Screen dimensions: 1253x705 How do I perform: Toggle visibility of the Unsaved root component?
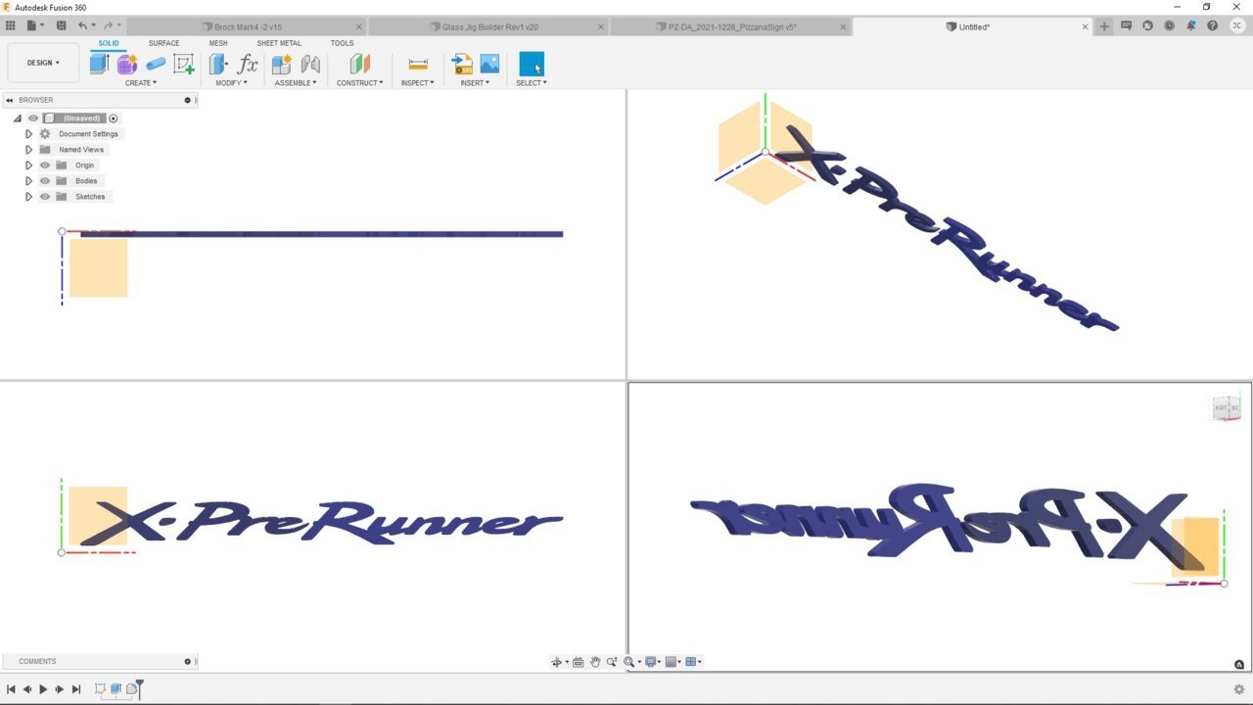pyautogui.click(x=32, y=118)
